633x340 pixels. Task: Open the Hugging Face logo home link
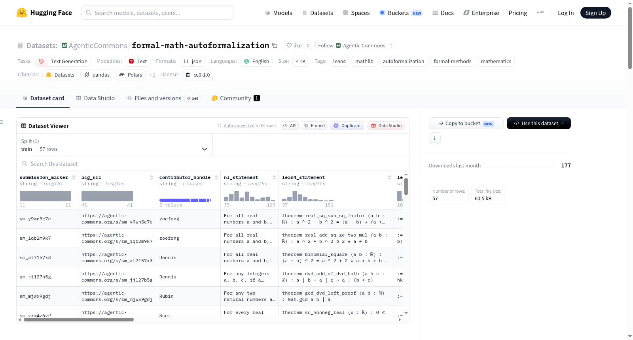pyautogui.click(x=44, y=13)
